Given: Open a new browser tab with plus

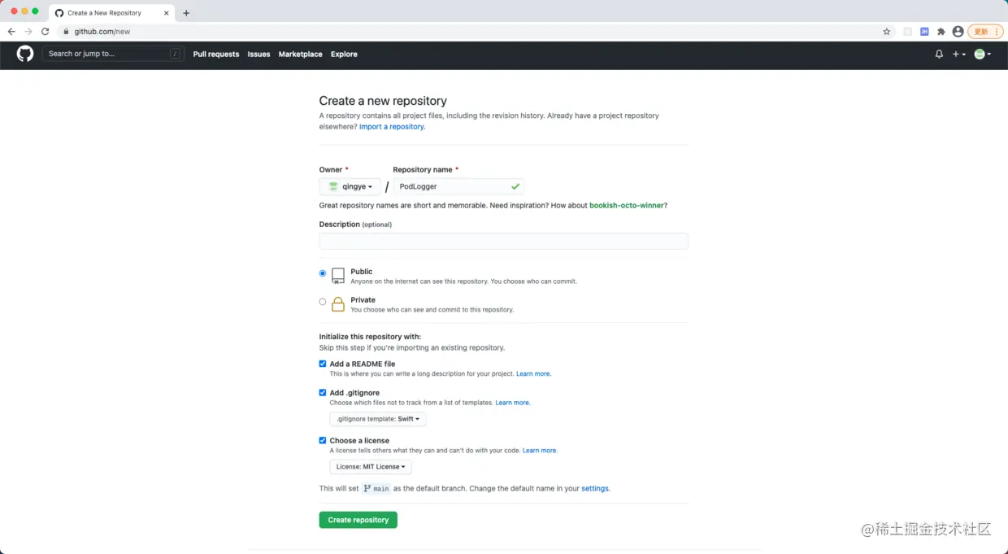Looking at the screenshot, I should (186, 13).
